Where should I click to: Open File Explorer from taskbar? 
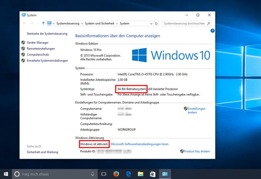[x=141, y=174]
